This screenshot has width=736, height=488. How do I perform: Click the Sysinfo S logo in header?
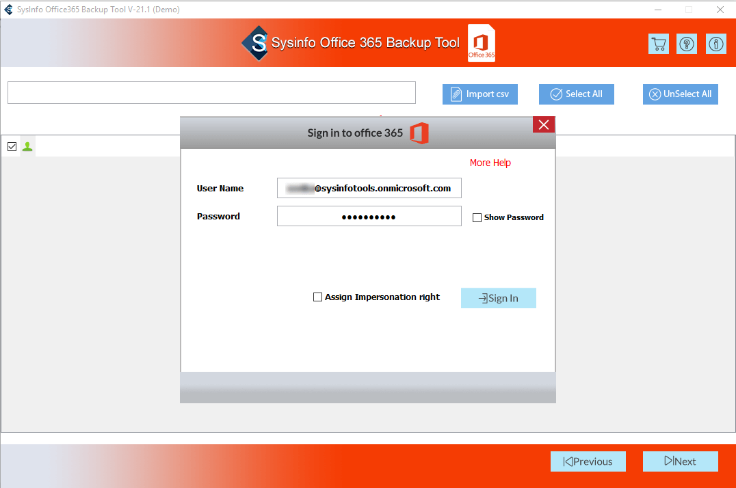[x=255, y=42]
